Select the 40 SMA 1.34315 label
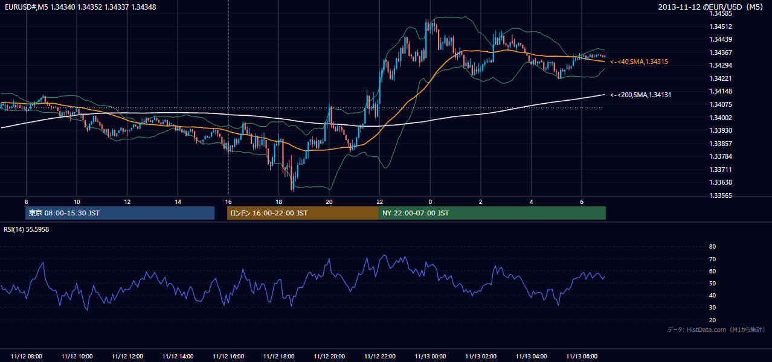Screen dimensions: 772x362 pos(639,62)
